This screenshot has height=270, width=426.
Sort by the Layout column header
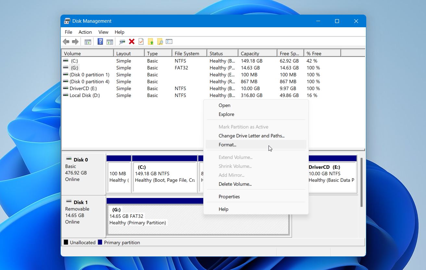[x=129, y=53]
